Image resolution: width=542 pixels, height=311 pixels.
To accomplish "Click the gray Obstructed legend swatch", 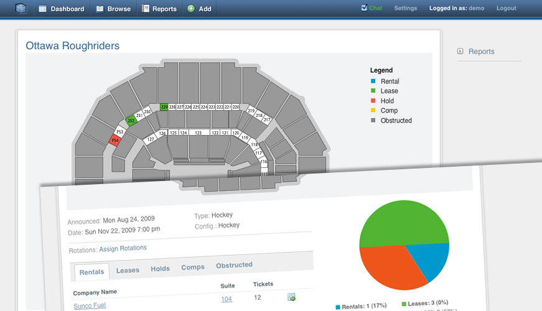I will (373, 120).
